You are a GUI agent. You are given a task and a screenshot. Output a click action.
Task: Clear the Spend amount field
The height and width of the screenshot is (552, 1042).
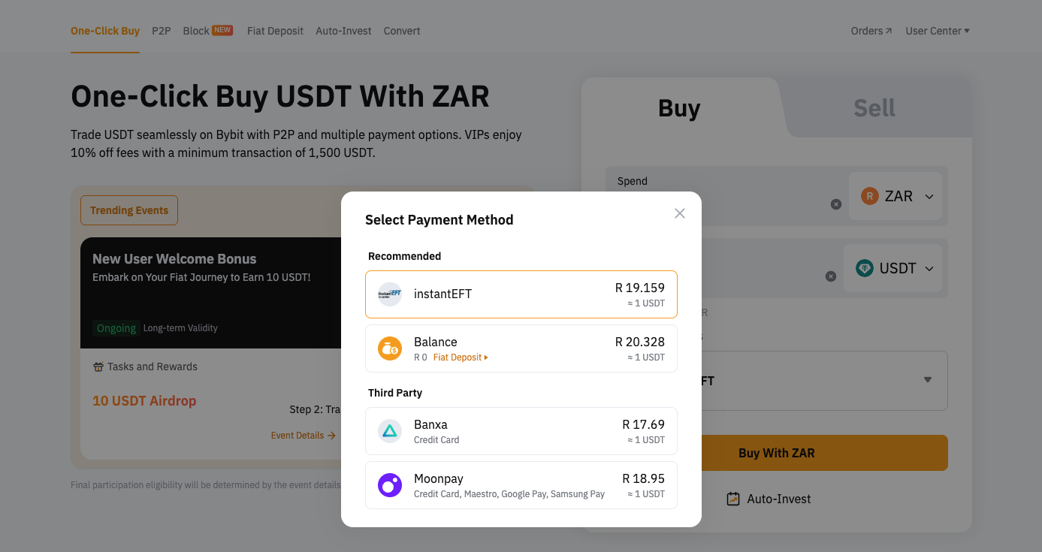click(x=836, y=204)
